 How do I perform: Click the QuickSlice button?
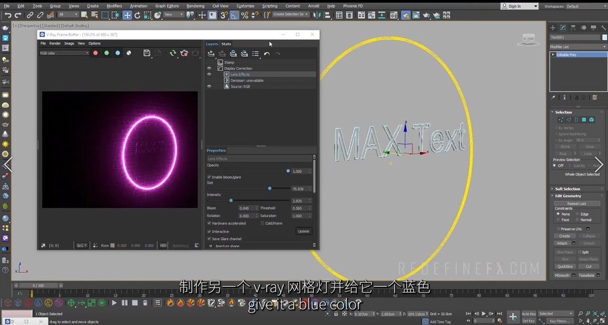(565, 266)
